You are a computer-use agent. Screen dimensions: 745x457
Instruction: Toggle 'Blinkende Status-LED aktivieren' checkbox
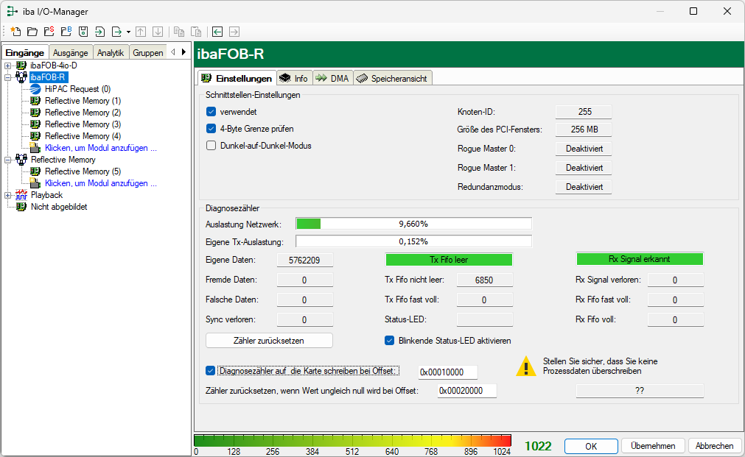(390, 341)
